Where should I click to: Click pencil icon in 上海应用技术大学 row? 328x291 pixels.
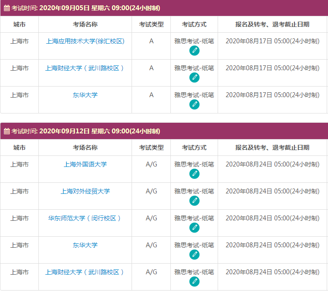point(194,51)
